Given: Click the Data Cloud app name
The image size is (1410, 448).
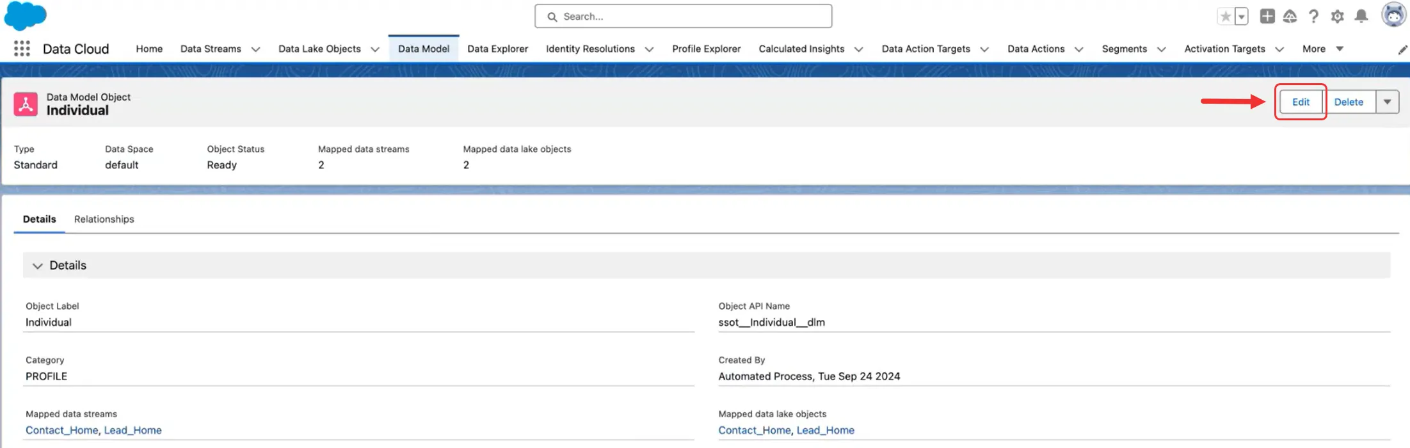Looking at the screenshot, I should click(x=76, y=49).
